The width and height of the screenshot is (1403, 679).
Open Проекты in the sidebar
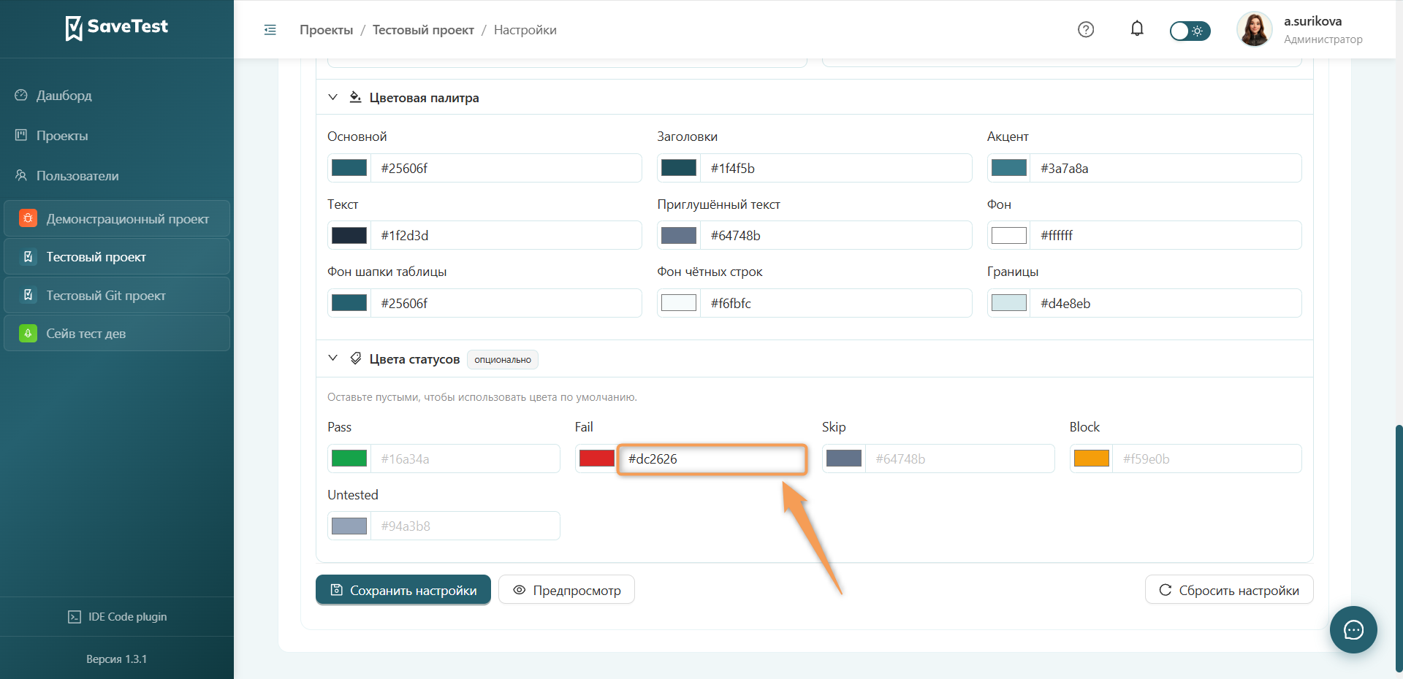pos(62,136)
